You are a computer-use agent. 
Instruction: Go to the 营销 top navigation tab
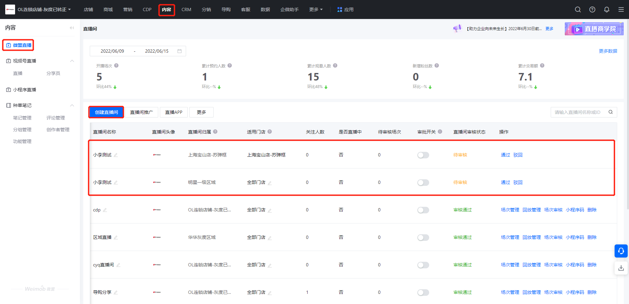(x=128, y=9)
